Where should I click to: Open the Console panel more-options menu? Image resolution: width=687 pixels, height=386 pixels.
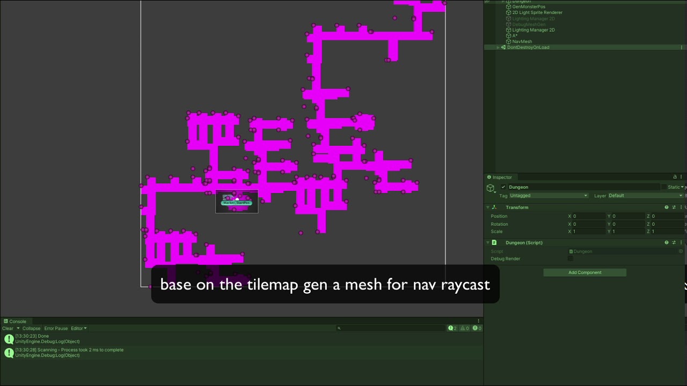tap(478, 322)
